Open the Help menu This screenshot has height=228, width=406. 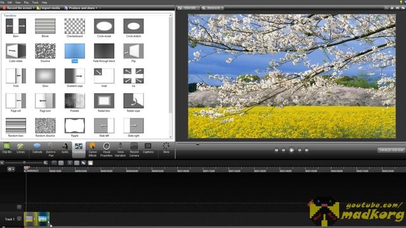44,3
